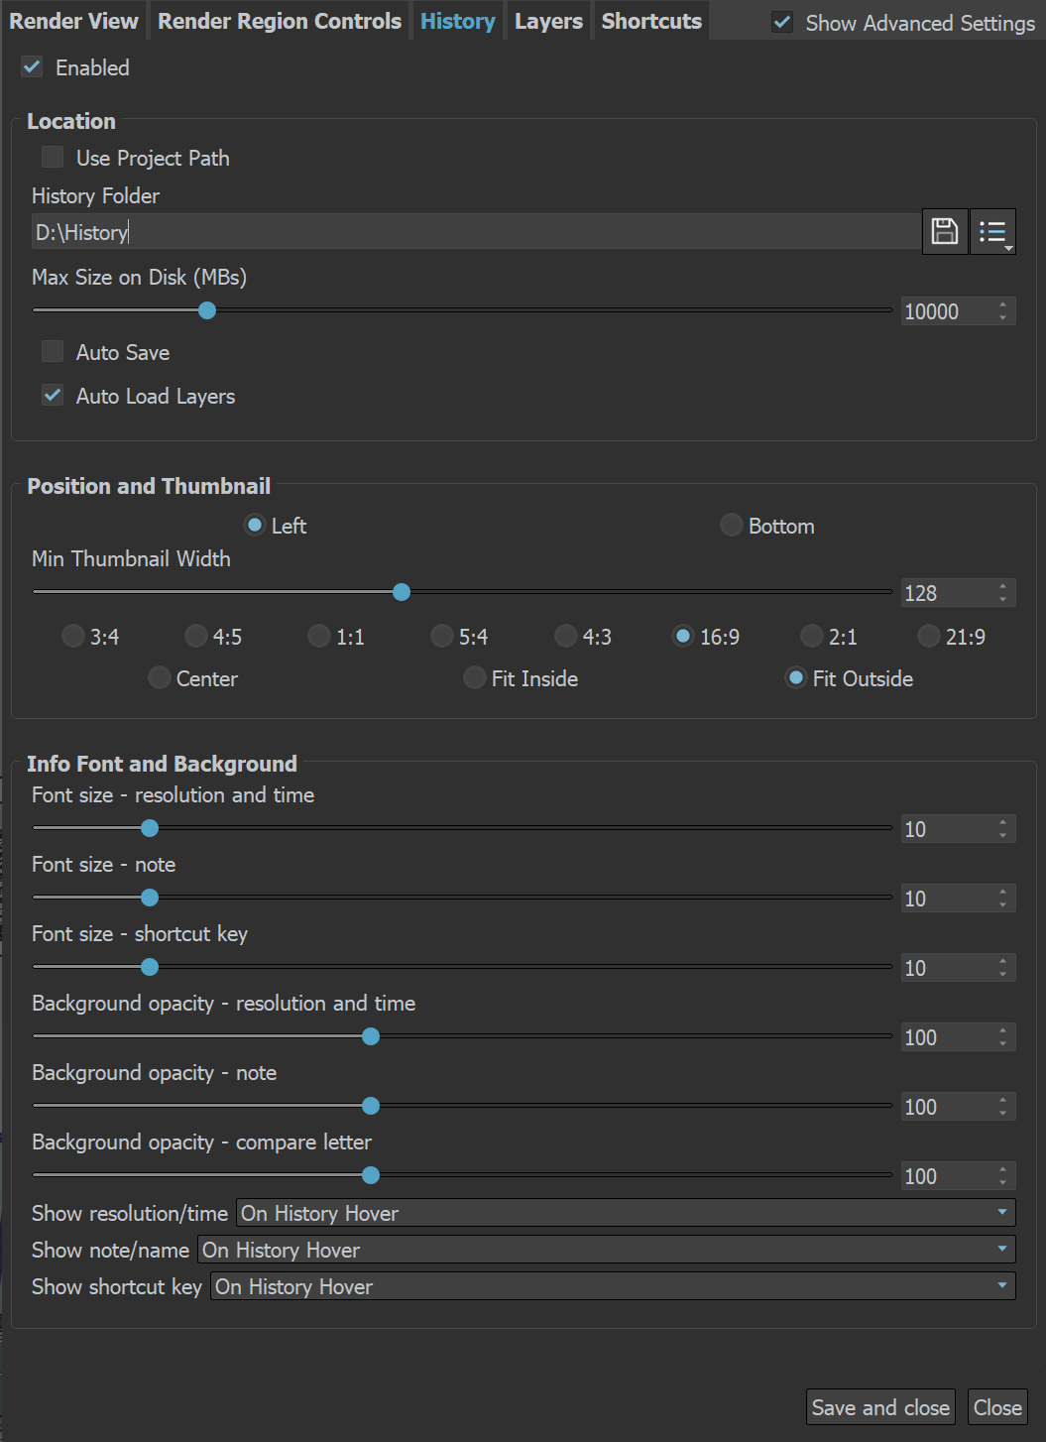Increase Max Size on Disk with stepper
Image resolution: width=1046 pixels, height=1442 pixels.
click(1003, 305)
